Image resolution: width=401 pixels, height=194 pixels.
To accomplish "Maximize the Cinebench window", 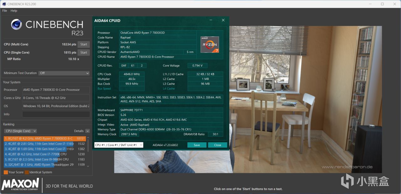I will pyautogui.click(x=382, y=4).
